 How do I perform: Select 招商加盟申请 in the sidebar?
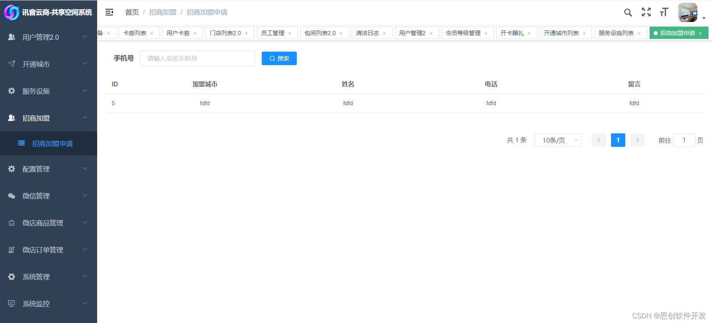(49, 143)
